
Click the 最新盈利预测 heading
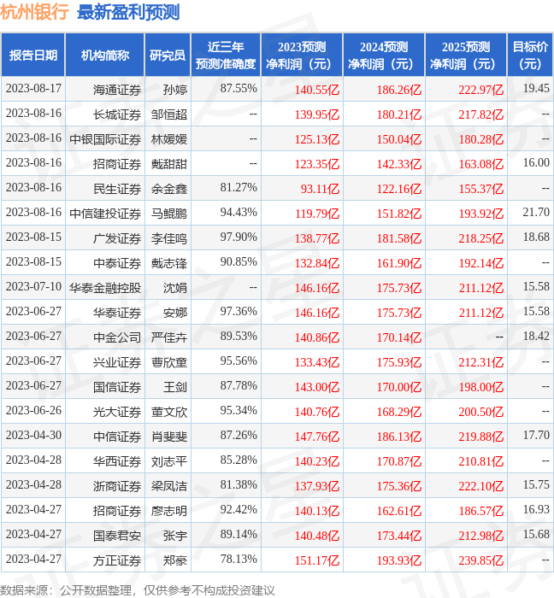(x=128, y=12)
